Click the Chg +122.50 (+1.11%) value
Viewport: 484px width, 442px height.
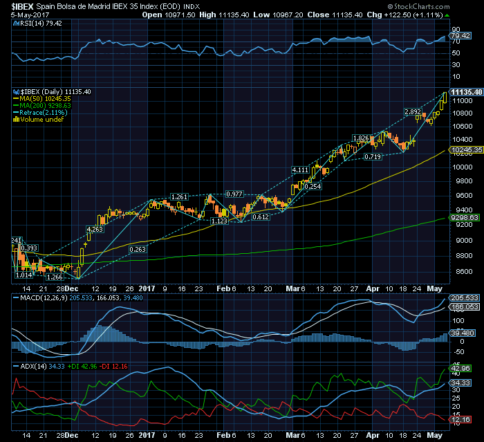404,15
